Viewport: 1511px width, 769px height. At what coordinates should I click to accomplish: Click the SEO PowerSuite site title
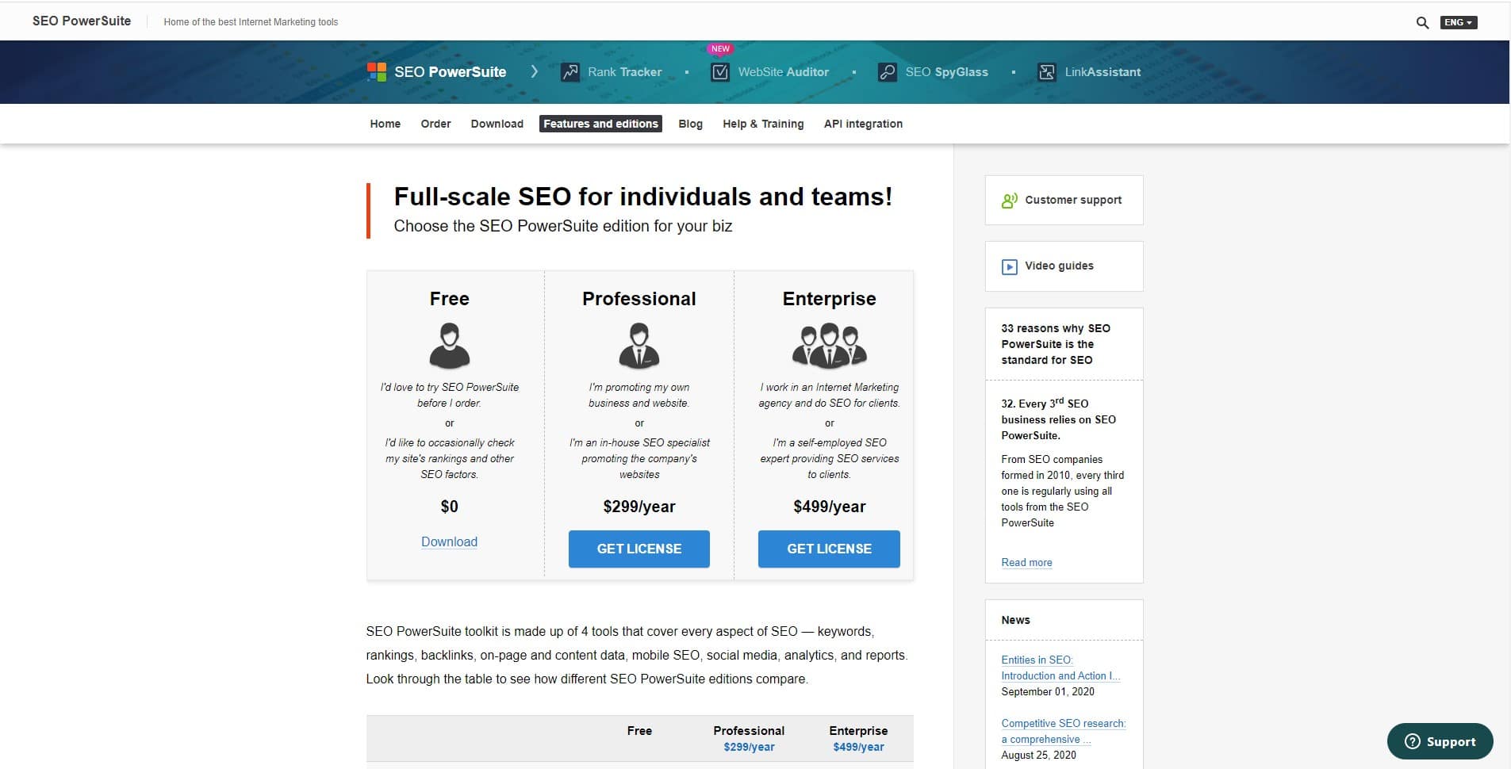82,21
